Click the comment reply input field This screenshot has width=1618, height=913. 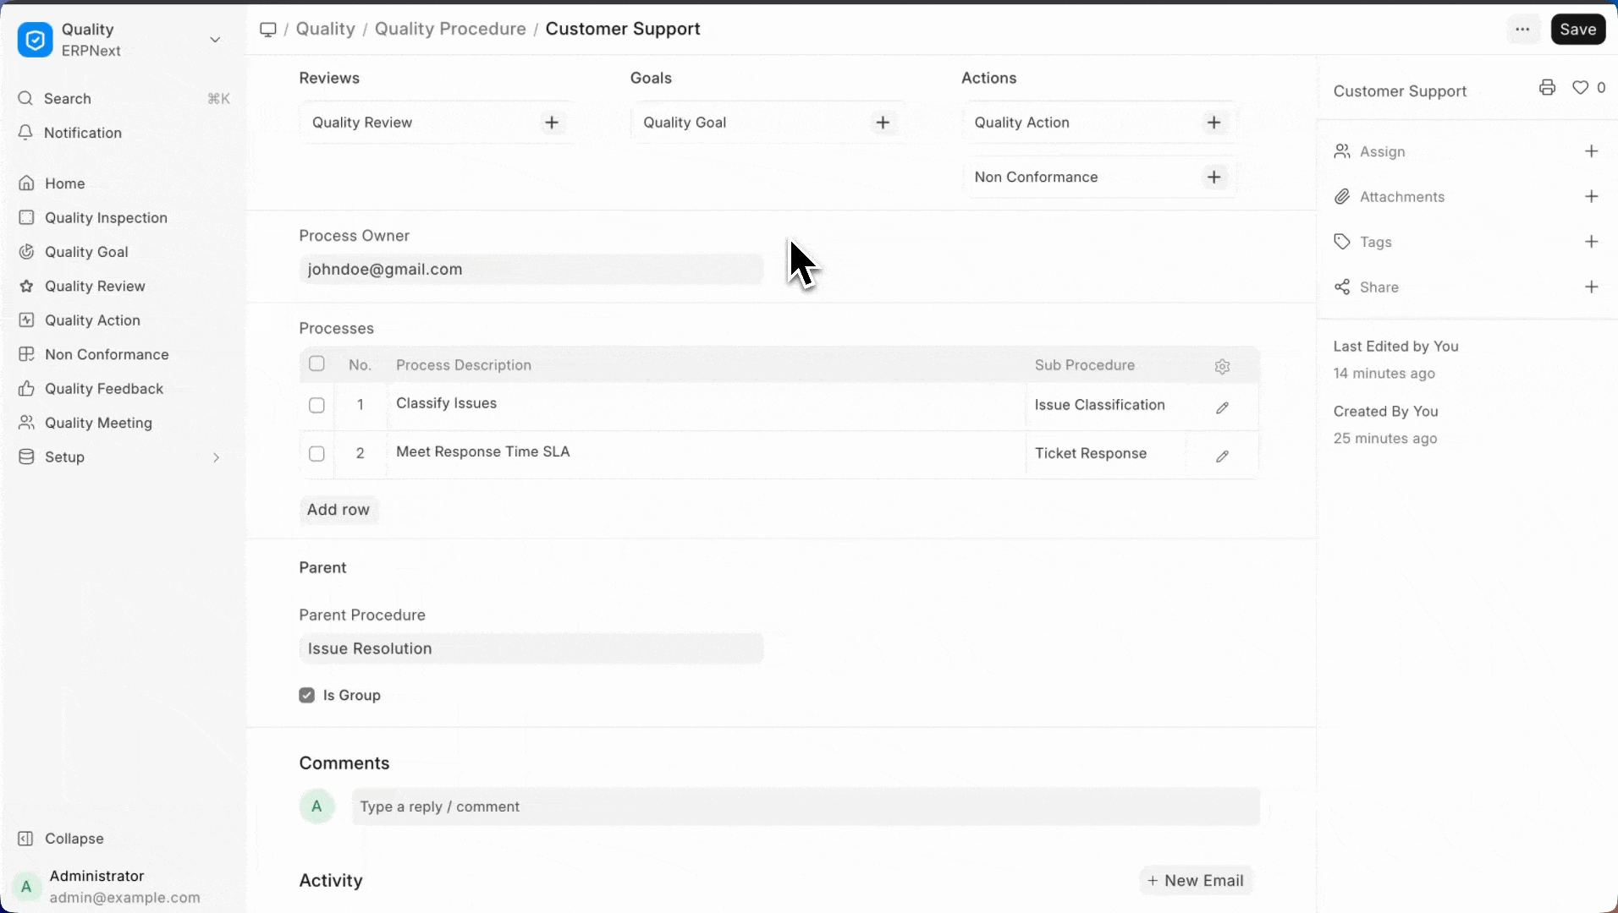coord(804,806)
